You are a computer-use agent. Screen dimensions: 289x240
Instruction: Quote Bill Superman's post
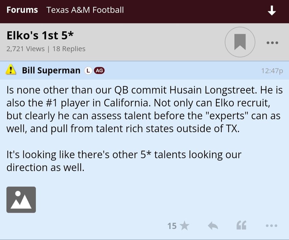pyautogui.click(x=241, y=226)
